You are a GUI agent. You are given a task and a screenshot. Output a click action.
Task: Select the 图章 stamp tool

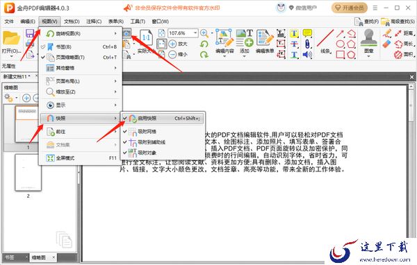368,41
